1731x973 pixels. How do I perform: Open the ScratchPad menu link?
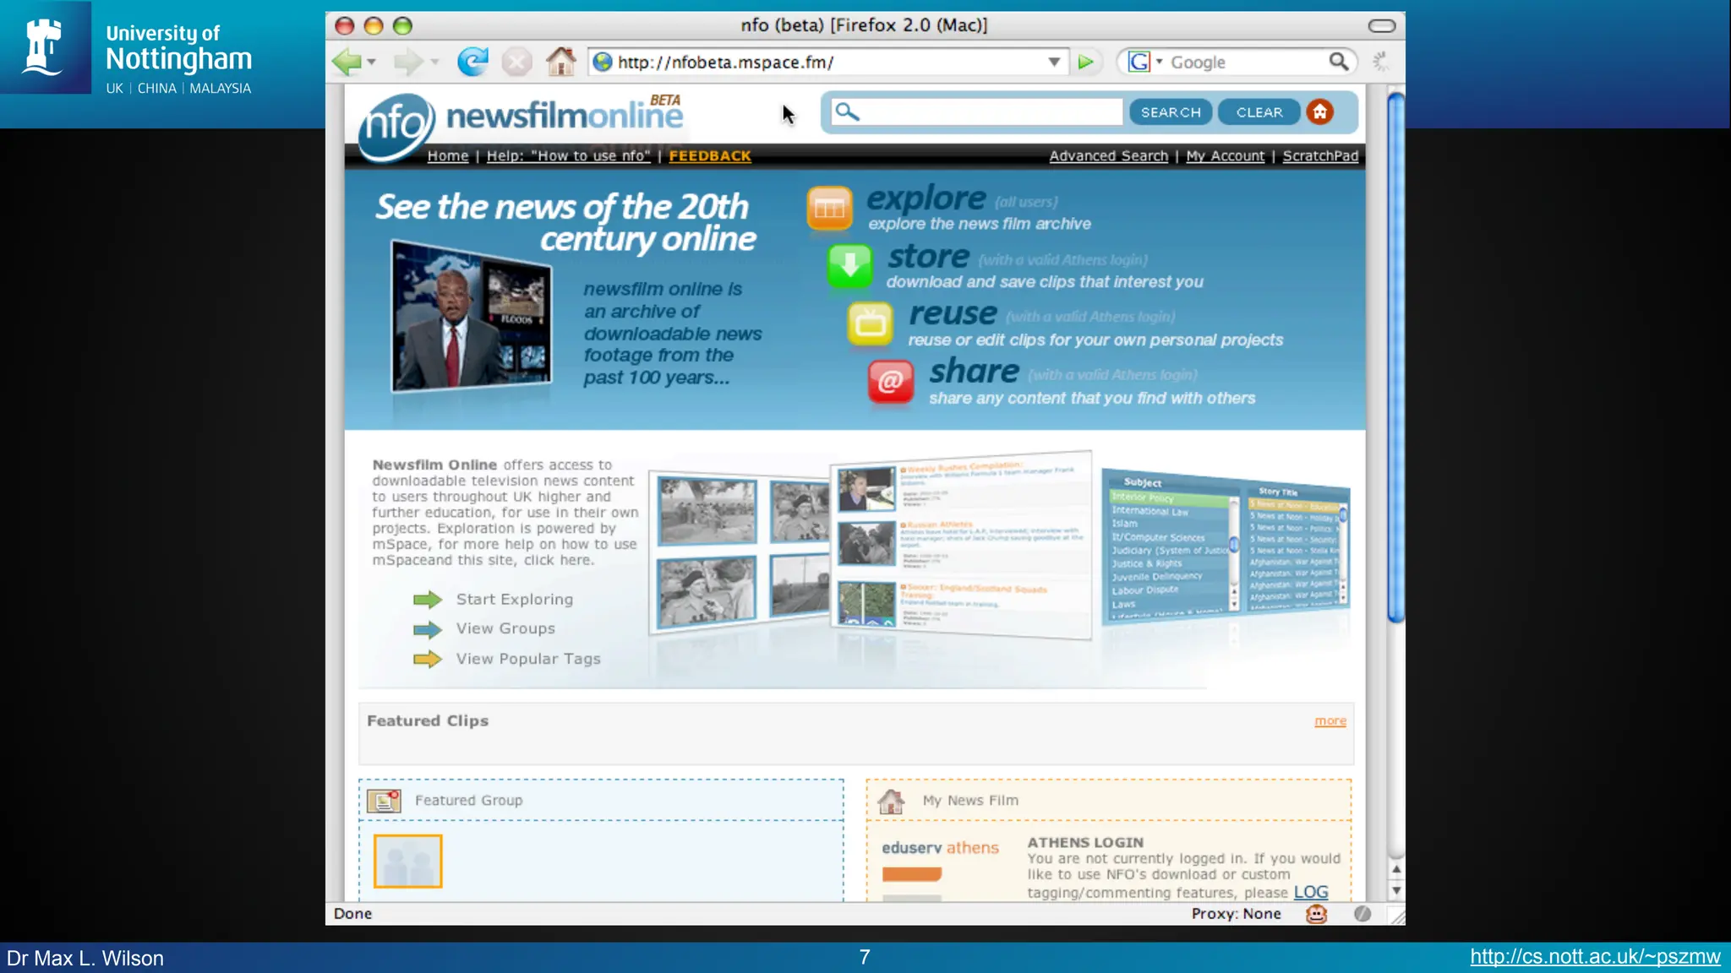point(1320,155)
